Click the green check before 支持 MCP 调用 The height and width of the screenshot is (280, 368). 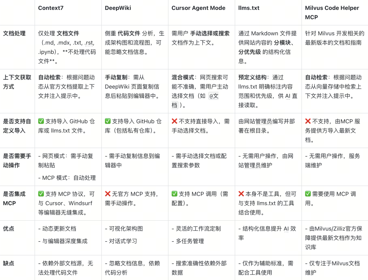174,194
